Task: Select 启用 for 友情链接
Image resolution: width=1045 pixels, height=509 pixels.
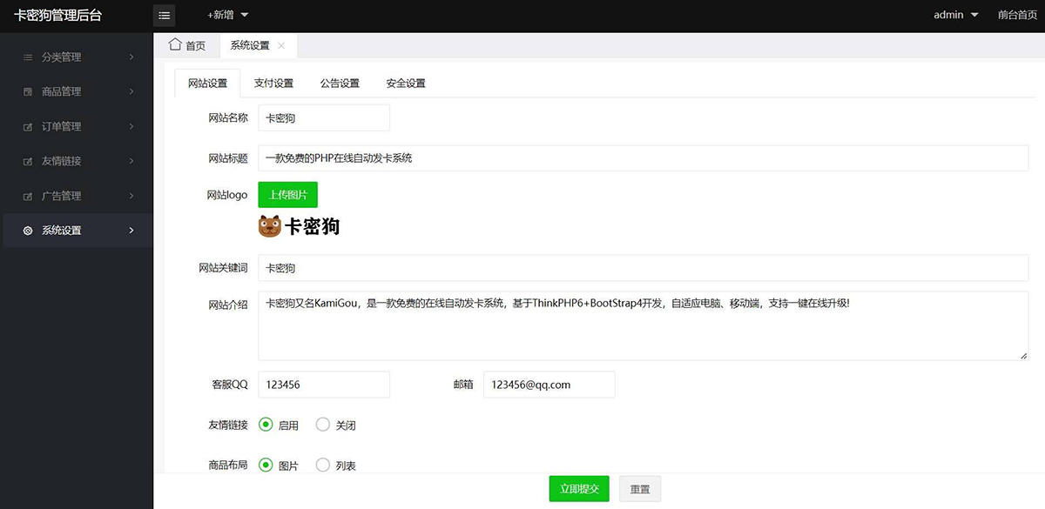Action: (266, 425)
